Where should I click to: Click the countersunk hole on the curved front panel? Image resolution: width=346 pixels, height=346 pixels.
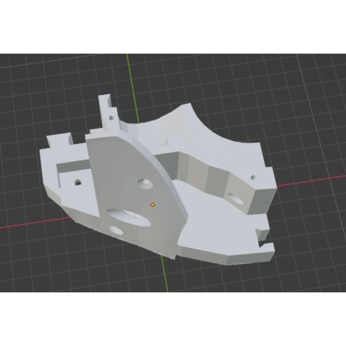tap(146, 183)
